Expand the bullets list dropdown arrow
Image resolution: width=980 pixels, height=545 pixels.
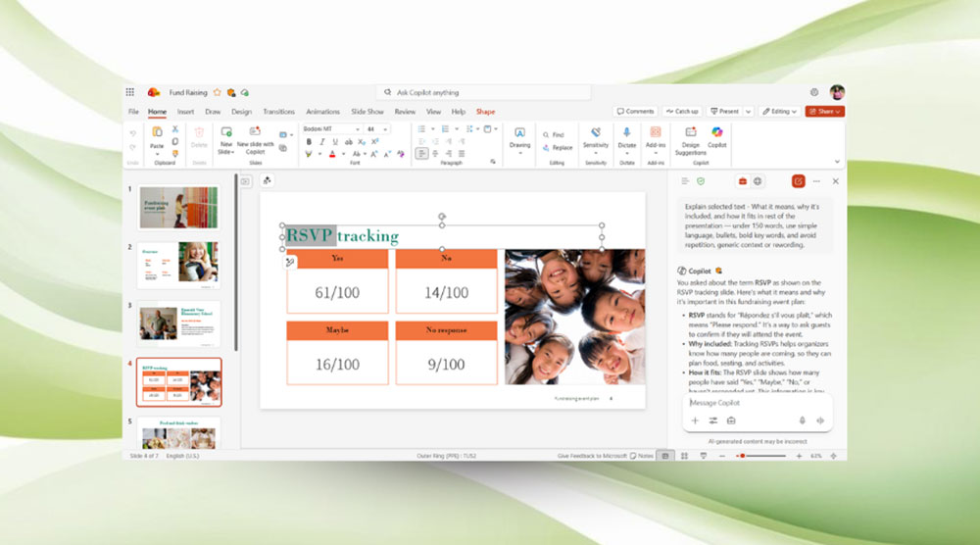[x=432, y=129]
